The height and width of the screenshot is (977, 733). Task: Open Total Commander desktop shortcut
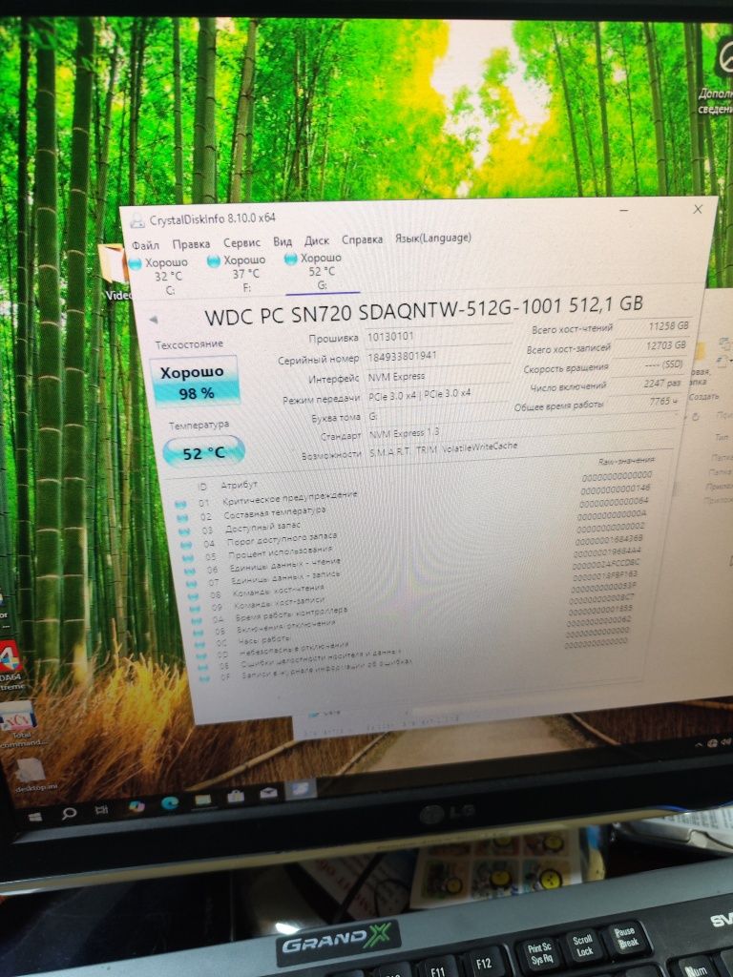click(x=19, y=724)
